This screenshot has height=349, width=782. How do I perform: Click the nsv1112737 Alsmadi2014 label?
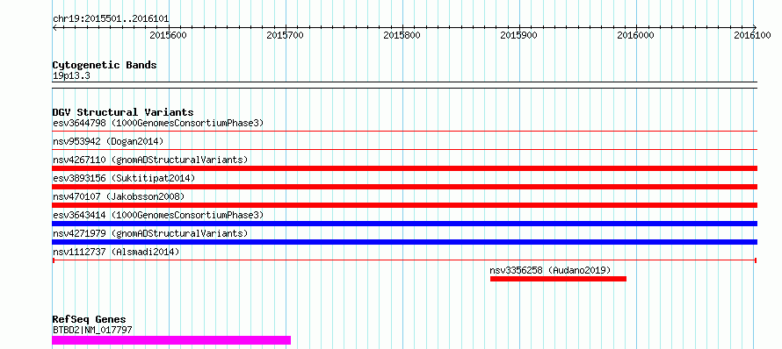[x=116, y=252]
